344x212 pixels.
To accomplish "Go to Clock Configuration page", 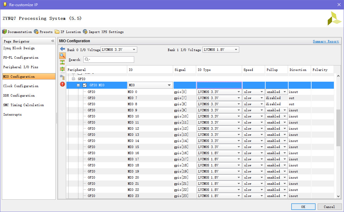I will (21, 86).
